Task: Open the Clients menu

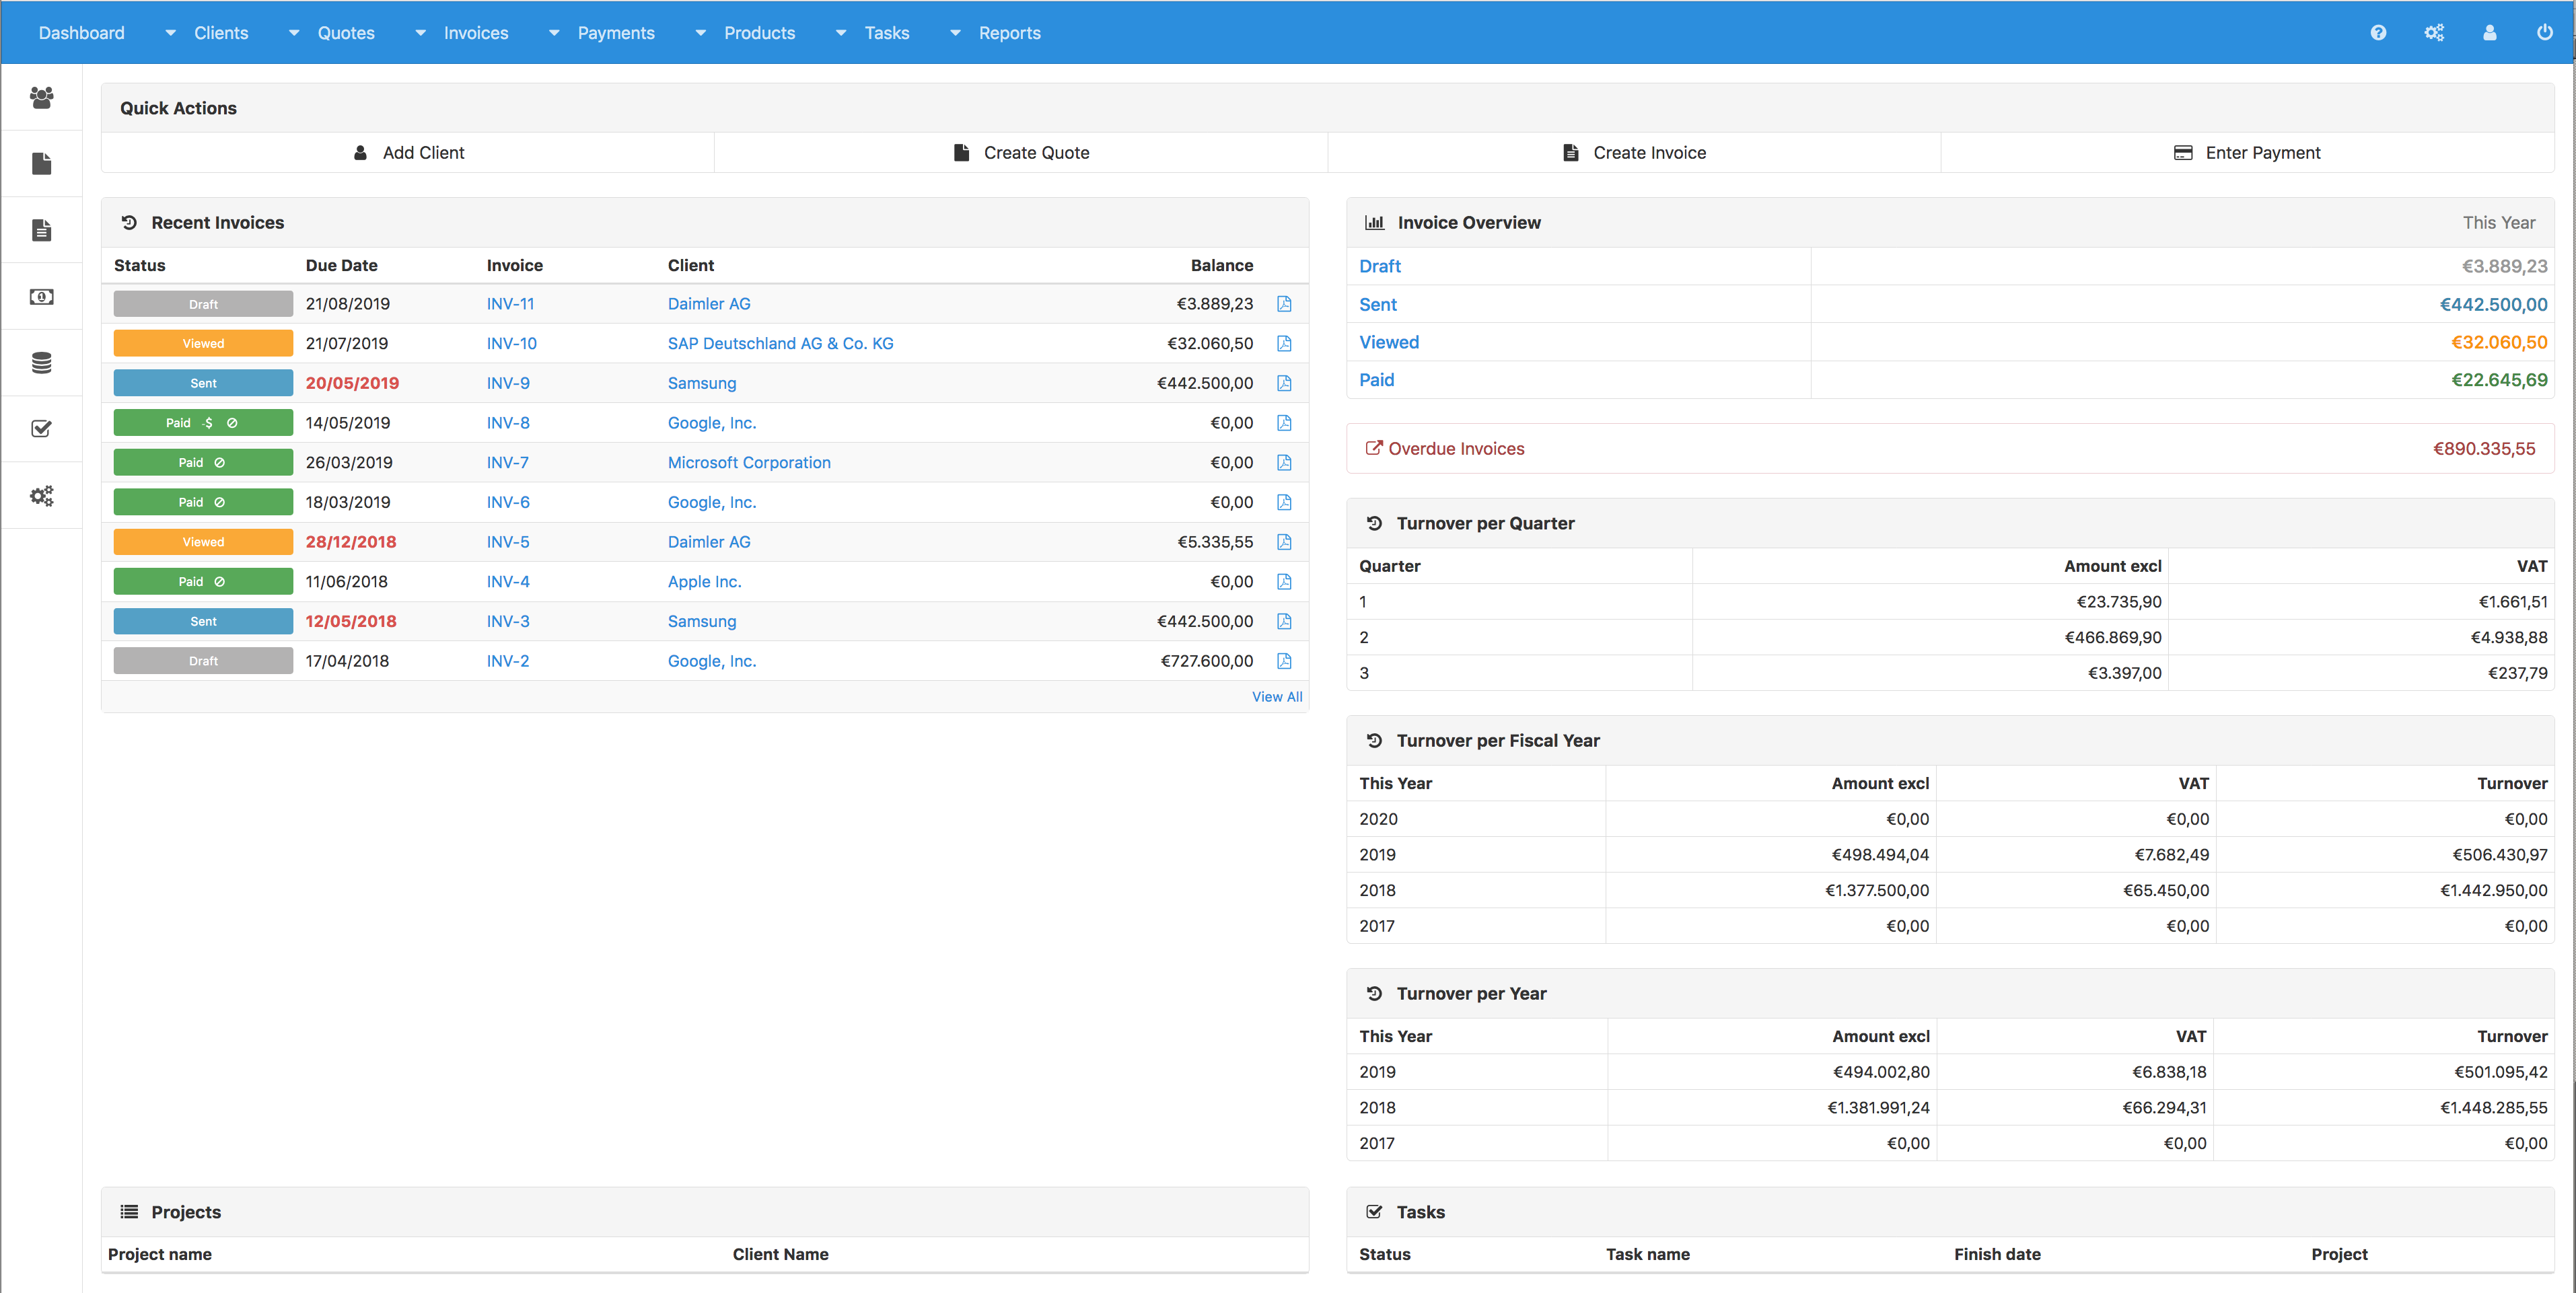Action: point(221,33)
